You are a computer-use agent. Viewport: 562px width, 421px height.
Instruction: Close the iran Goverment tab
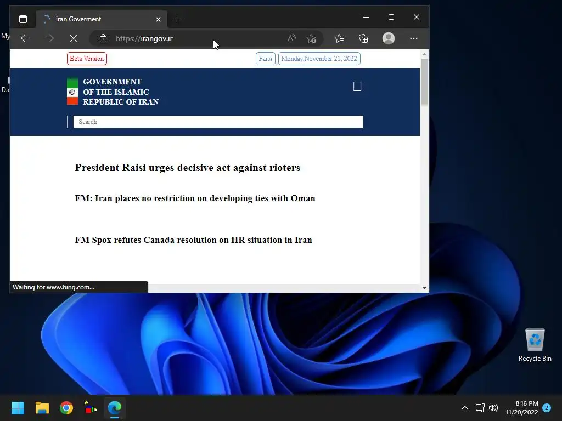pyautogui.click(x=158, y=19)
